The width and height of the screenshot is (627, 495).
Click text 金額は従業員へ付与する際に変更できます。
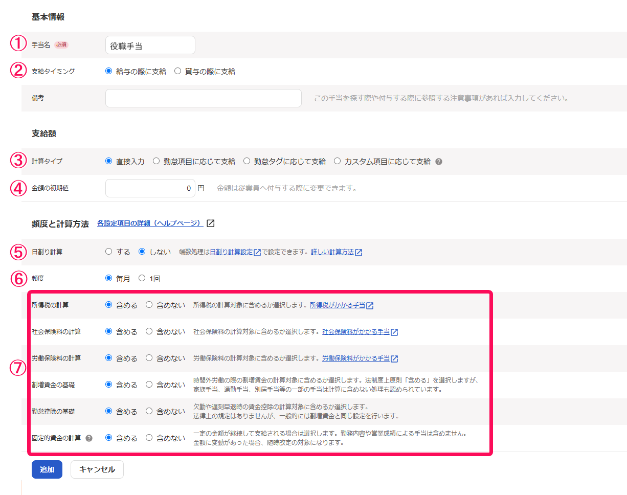click(287, 188)
